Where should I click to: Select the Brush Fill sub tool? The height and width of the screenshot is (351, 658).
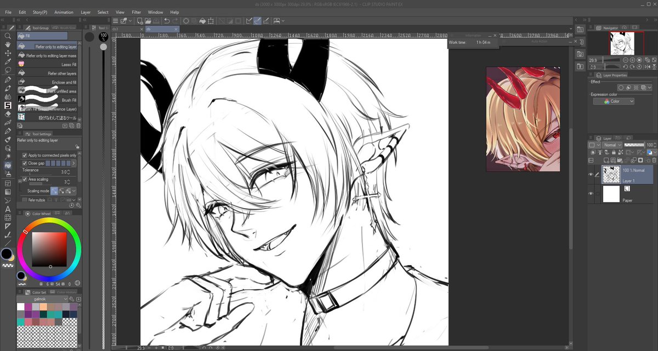coord(47,100)
